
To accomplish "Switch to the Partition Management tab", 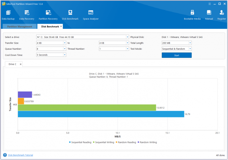I will click(x=20, y=27).
